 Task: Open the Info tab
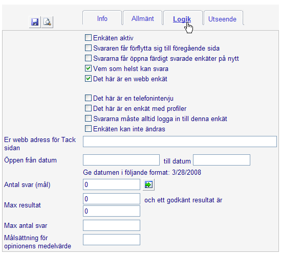coord(102,18)
